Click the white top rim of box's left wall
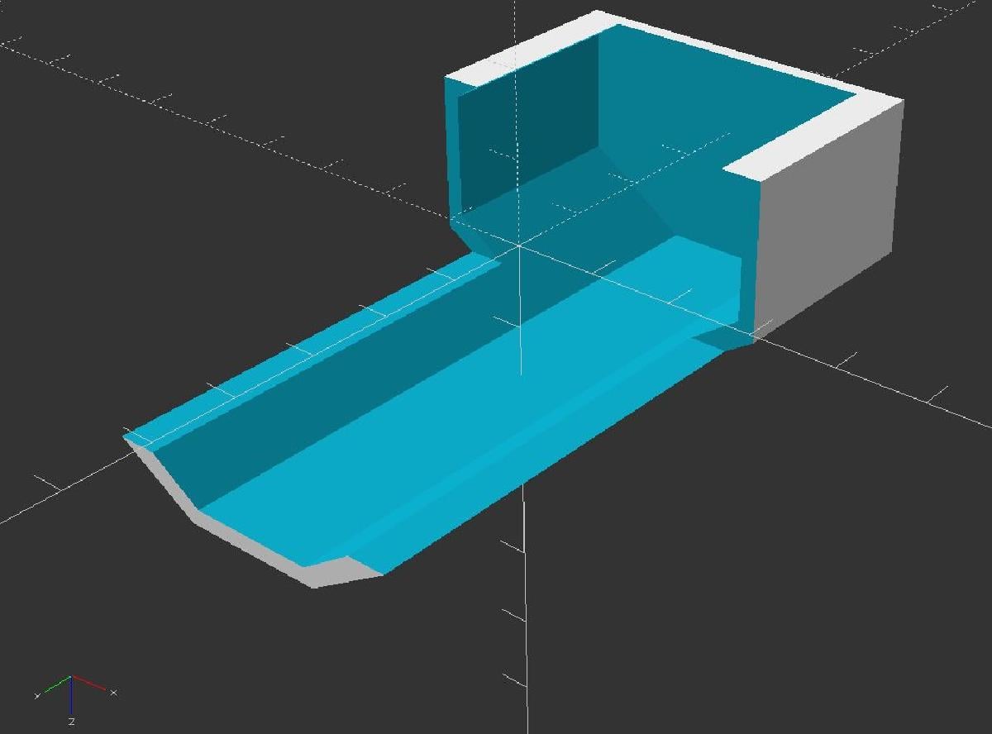The width and height of the screenshot is (992, 734). tap(521, 54)
